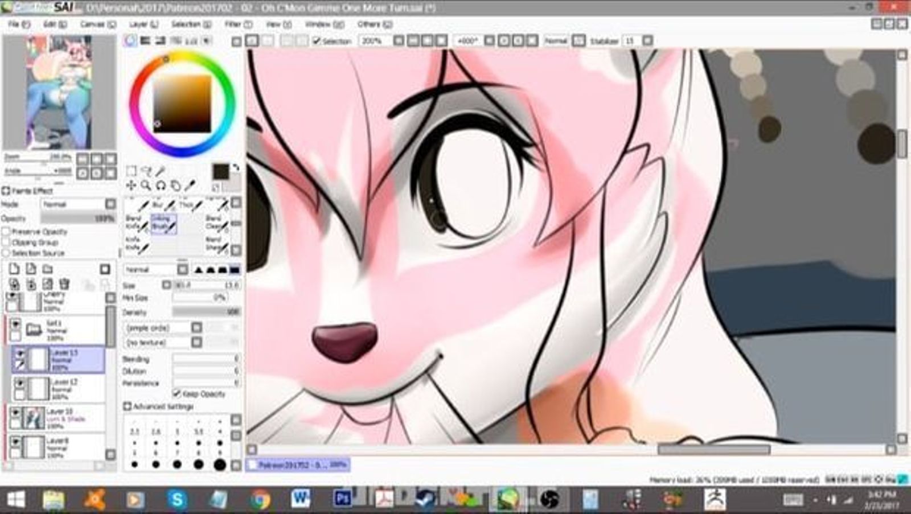Enable Selection Source option
Screen dimensions: 911x514
coord(6,252)
